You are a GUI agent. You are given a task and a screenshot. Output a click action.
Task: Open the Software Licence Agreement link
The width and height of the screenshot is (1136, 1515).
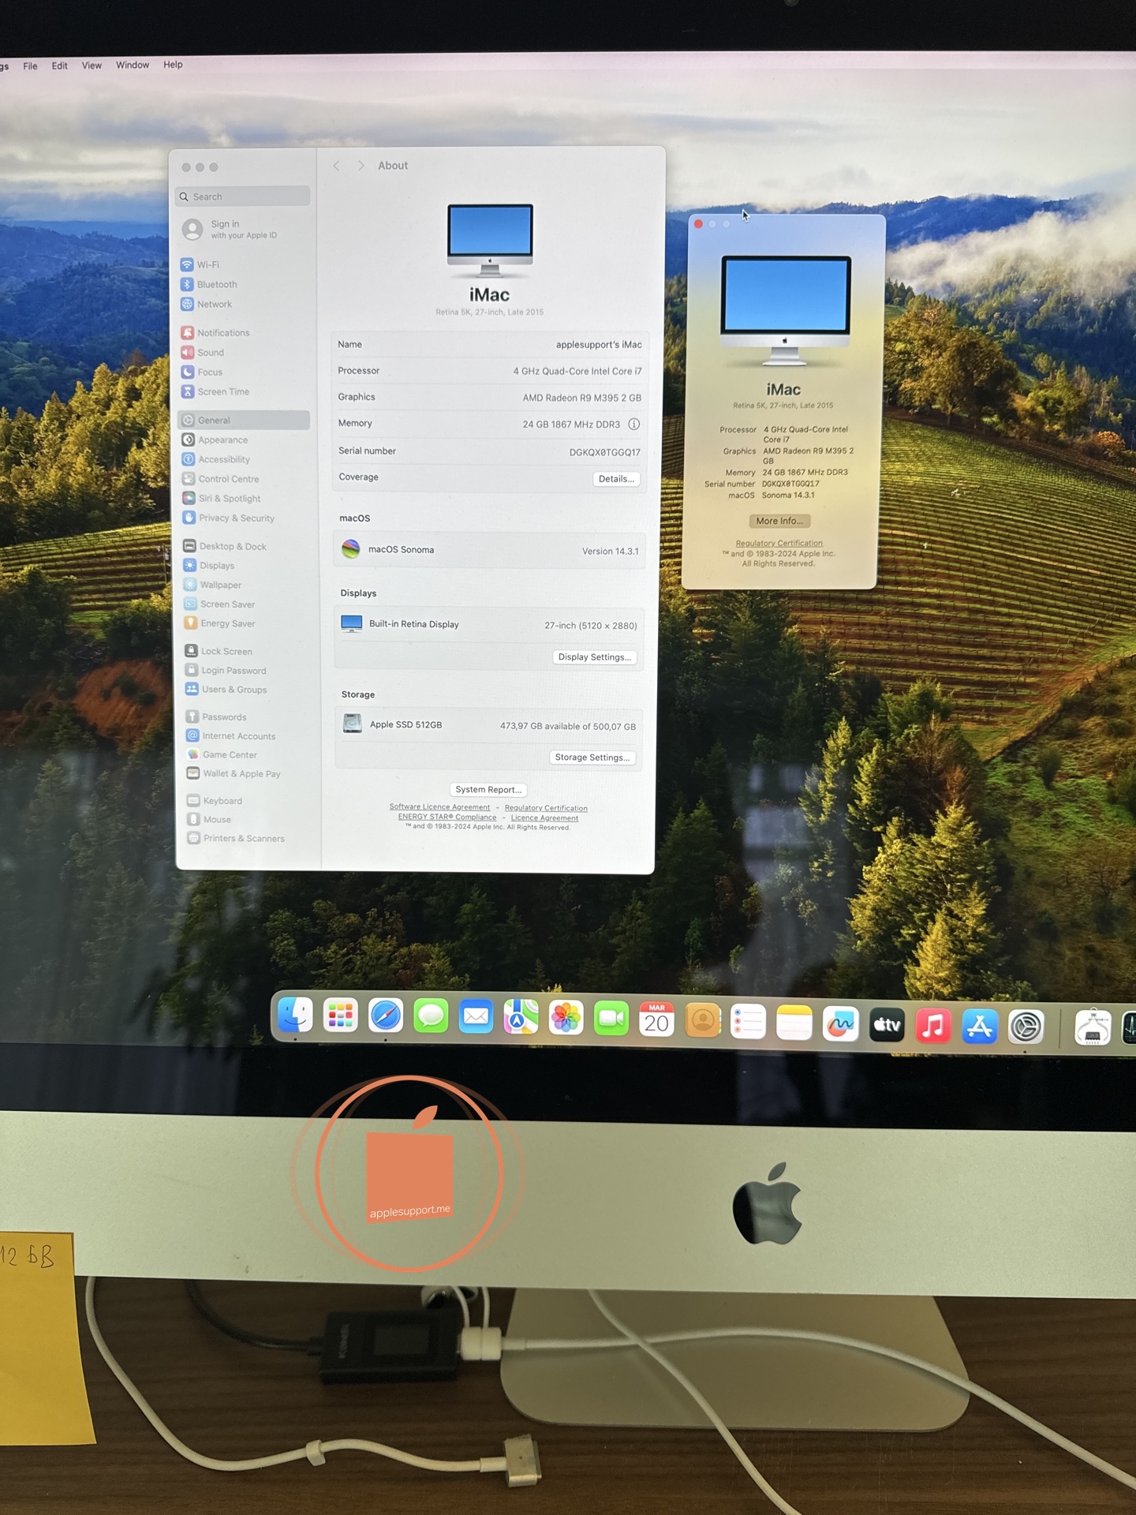439,807
